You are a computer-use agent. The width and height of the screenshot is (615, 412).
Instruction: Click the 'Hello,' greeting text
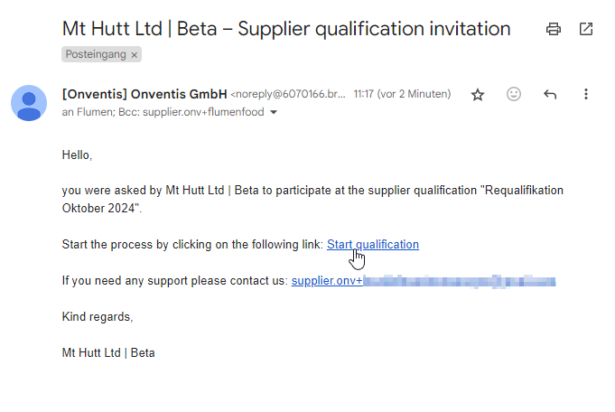click(x=78, y=154)
